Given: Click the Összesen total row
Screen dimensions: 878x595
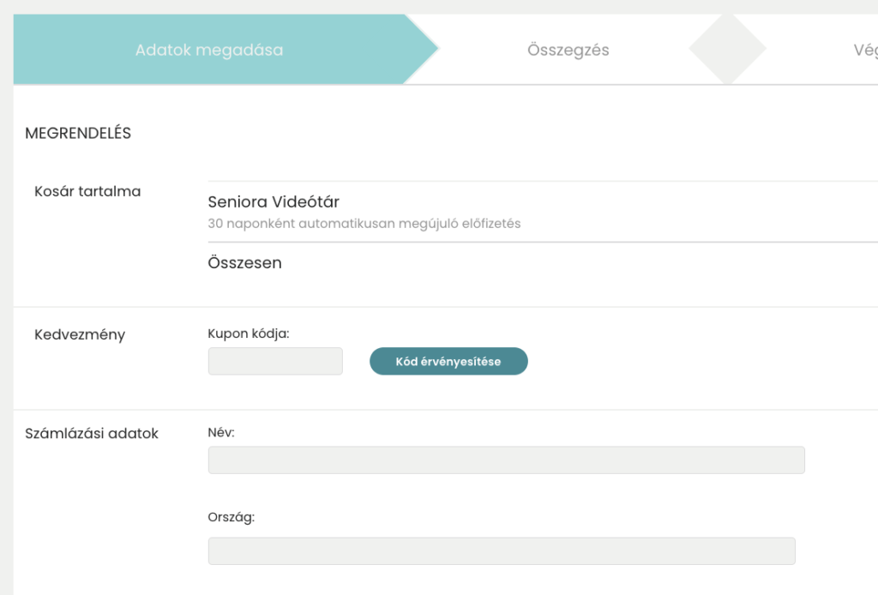Looking at the screenshot, I should point(245,263).
